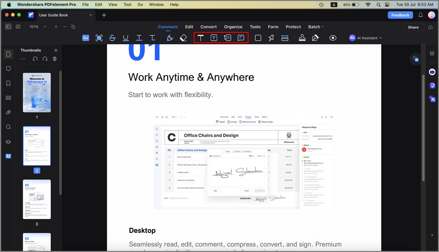Image resolution: width=439 pixels, height=252 pixels.
Task: Select the Strikethrough tool
Action: (x=112, y=38)
